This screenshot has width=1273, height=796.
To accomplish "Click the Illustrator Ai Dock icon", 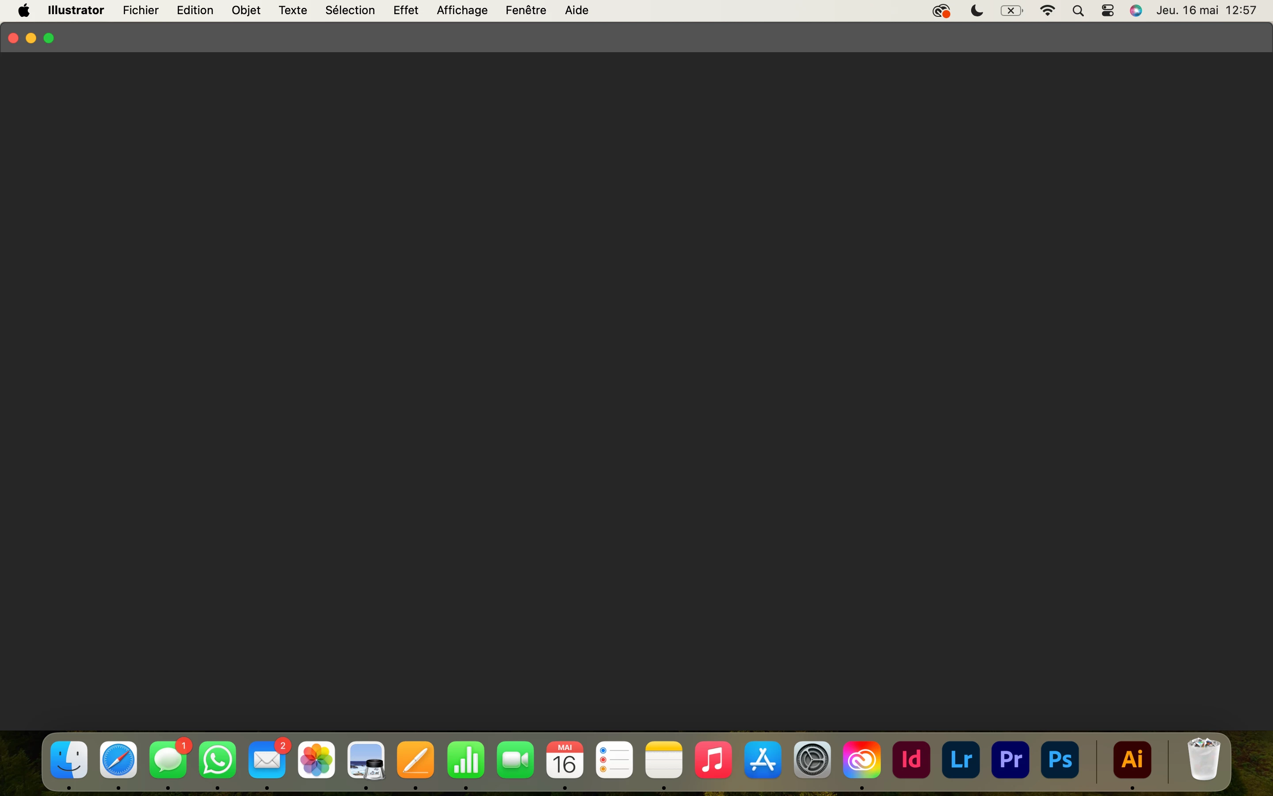I will point(1132,760).
